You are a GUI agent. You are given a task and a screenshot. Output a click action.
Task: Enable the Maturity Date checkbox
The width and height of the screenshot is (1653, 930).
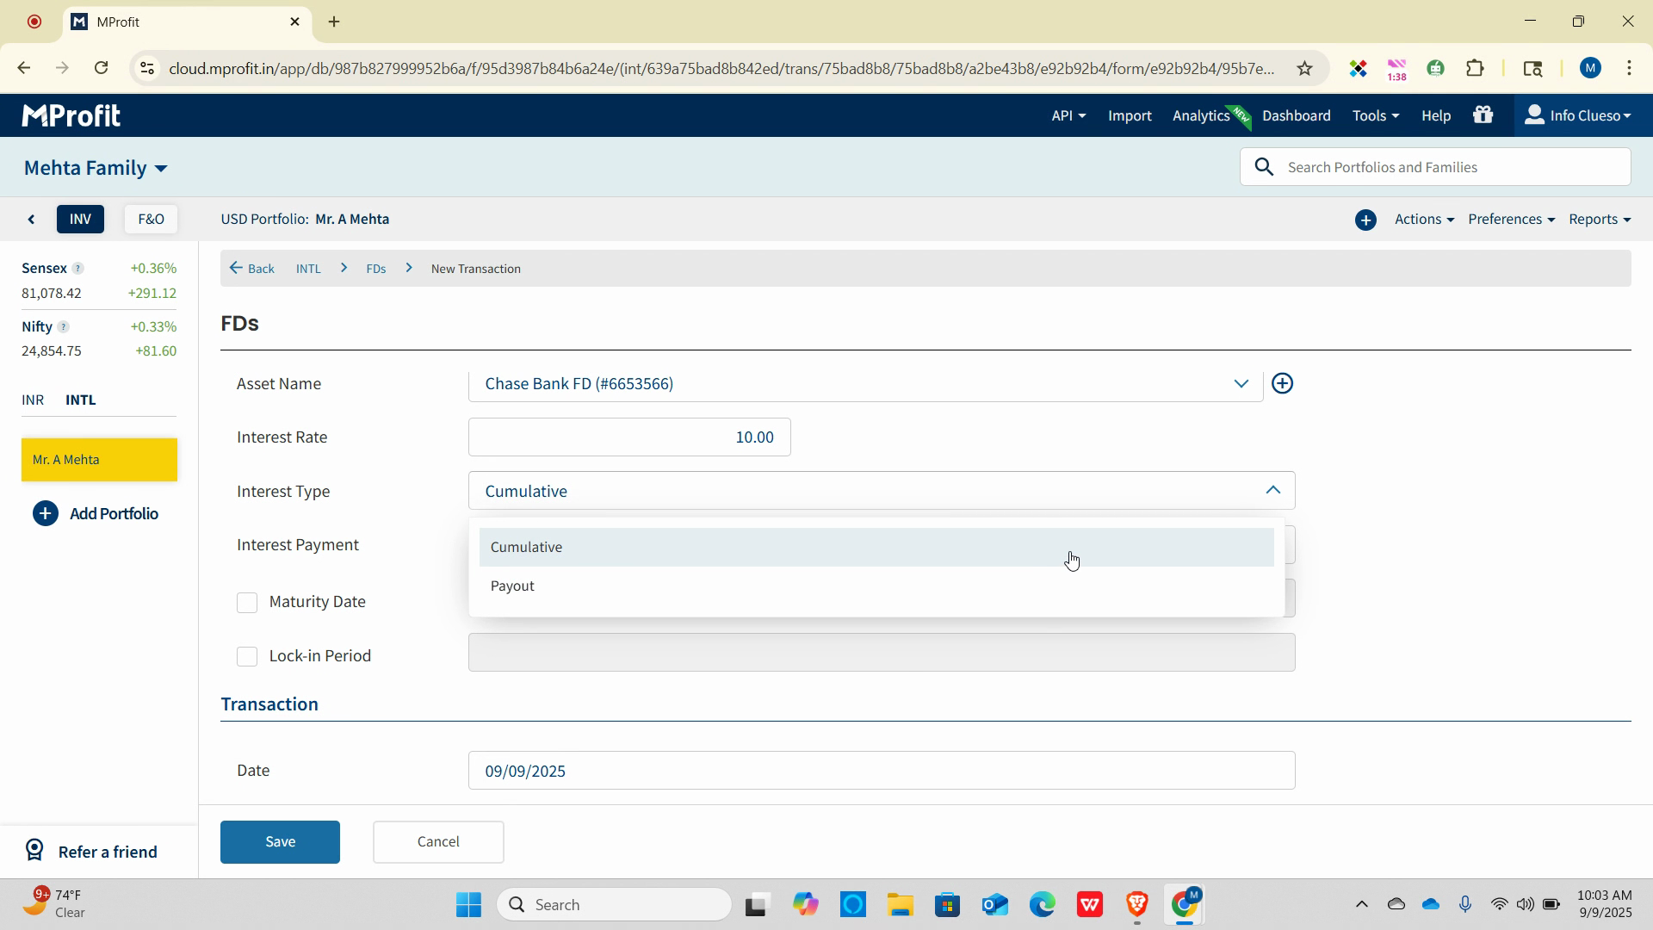[247, 603]
